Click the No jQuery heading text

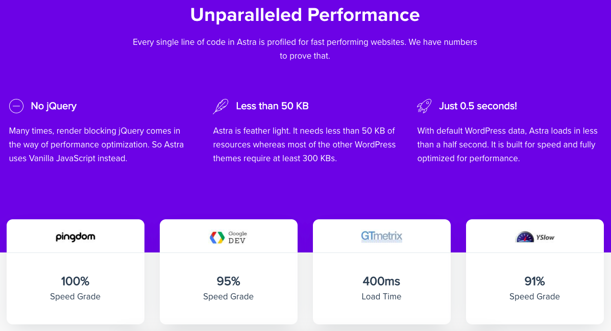click(54, 106)
